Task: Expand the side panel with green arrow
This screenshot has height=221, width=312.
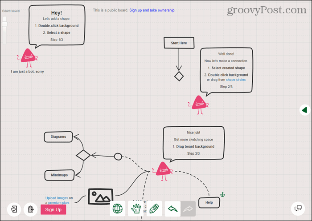Action: [x=304, y=110]
